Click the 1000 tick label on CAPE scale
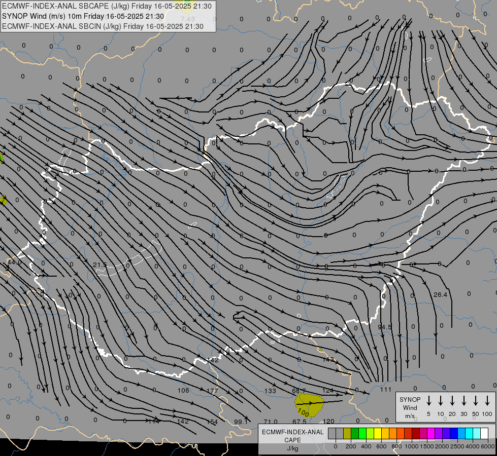The width and height of the screenshot is (497, 456). [411, 446]
